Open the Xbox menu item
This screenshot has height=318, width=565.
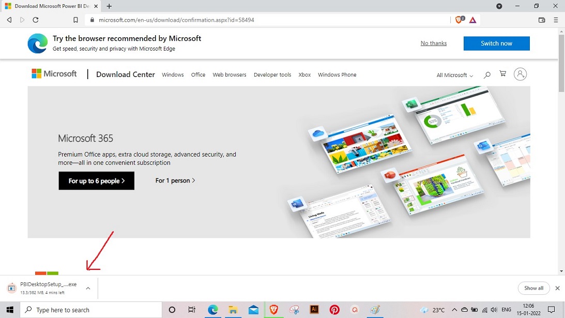(x=304, y=74)
